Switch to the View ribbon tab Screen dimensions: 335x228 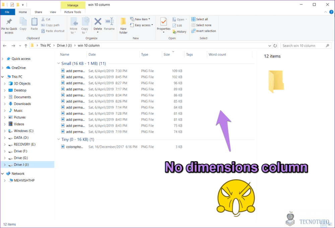click(x=53, y=12)
